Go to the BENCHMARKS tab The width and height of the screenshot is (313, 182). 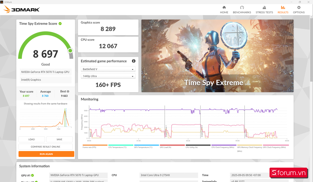[x=242, y=10]
